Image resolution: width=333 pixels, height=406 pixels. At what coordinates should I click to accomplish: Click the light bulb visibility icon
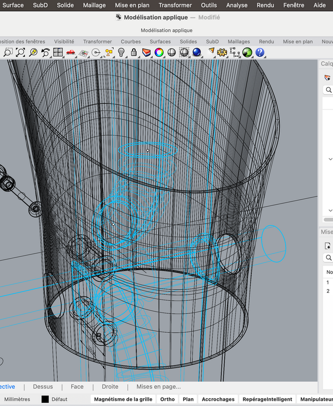pos(122,52)
